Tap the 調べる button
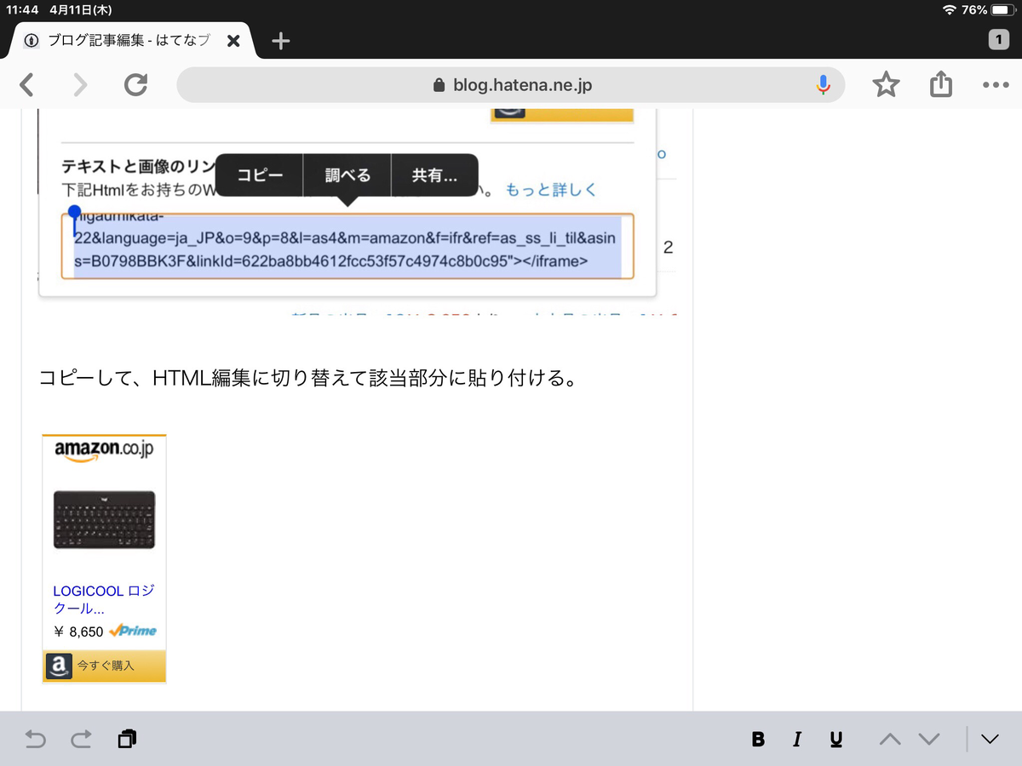1022x766 pixels. [x=347, y=175]
